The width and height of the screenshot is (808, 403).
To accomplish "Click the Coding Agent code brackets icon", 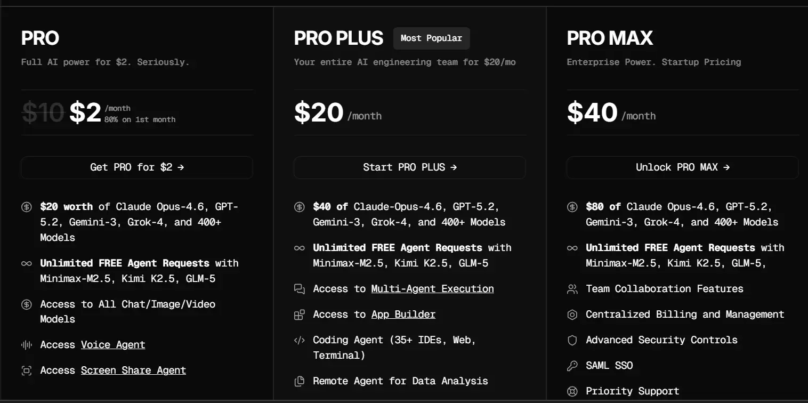I will click(300, 340).
